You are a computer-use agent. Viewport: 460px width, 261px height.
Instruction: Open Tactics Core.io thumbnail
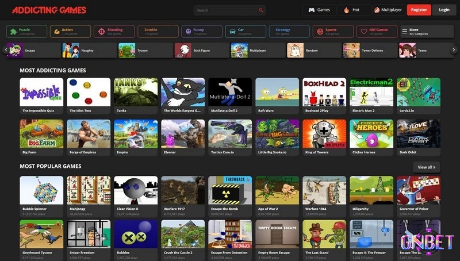[230, 134]
